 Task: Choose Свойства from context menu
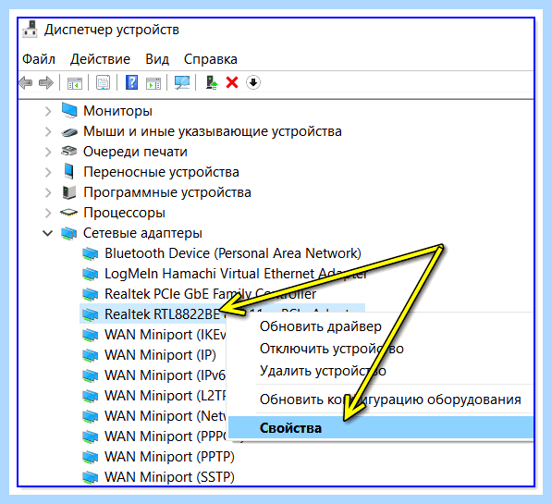click(x=381, y=428)
